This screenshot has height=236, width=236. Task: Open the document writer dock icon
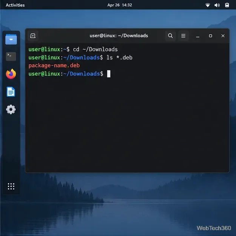coord(11,91)
